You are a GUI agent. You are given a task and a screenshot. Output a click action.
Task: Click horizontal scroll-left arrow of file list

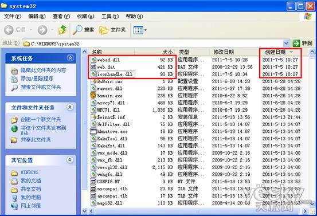point(91,211)
